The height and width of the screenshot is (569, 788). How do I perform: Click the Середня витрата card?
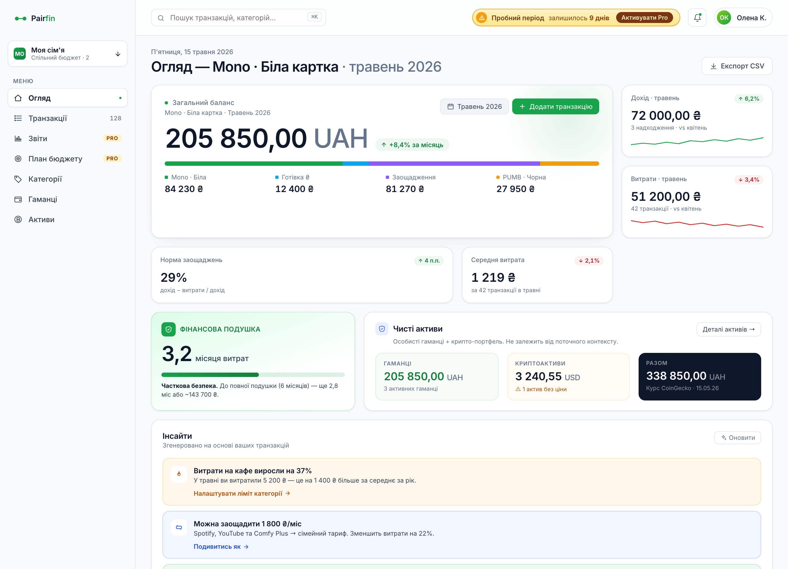[x=537, y=275]
